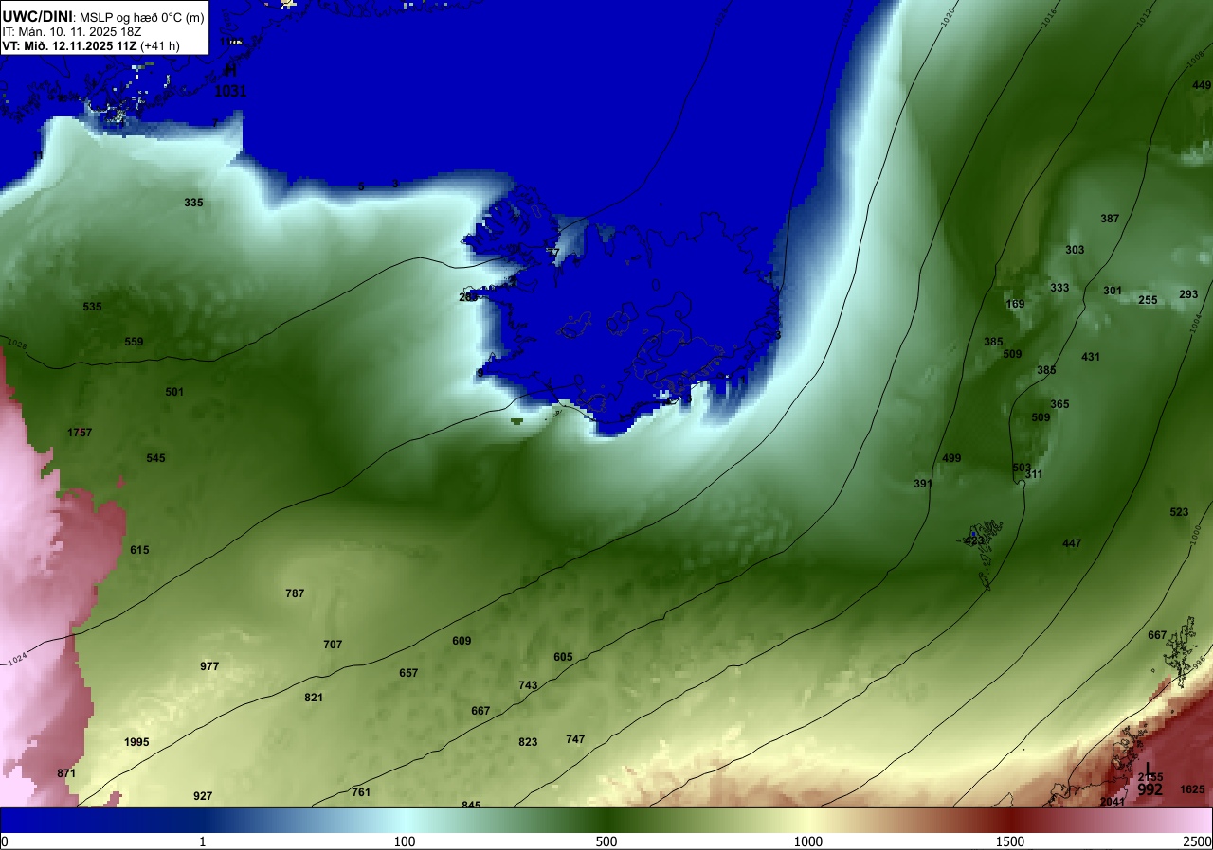Click the colorbar tick label 500
This screenshot has width=1213, height=850.
(x=606, y=841)
